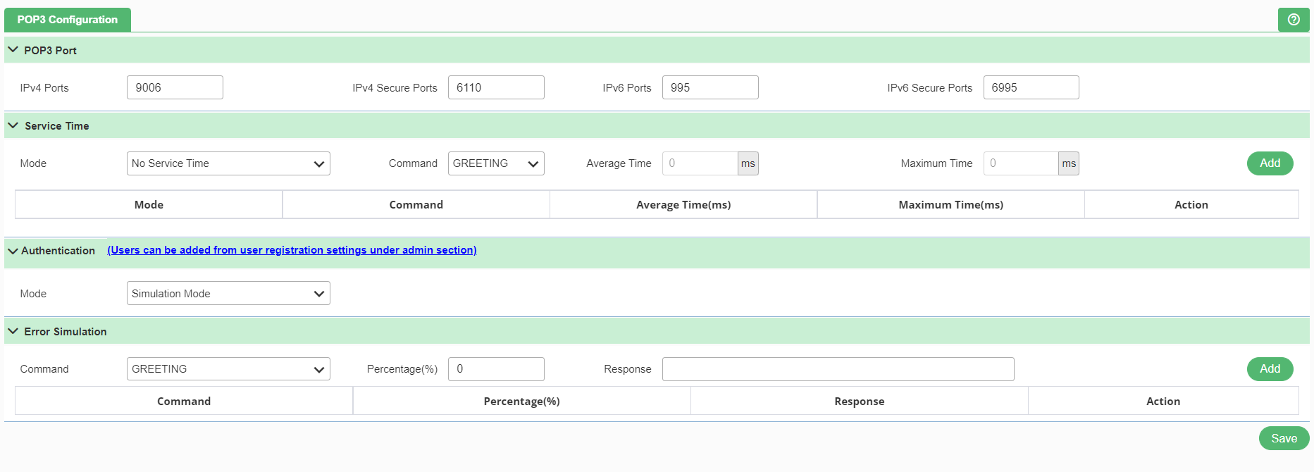Focus the IPv6 Ports field

[710, 87]
